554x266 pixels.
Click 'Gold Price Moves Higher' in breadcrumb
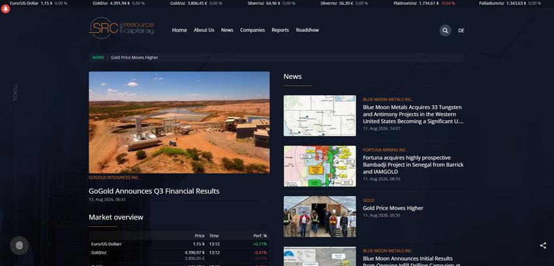134,57
